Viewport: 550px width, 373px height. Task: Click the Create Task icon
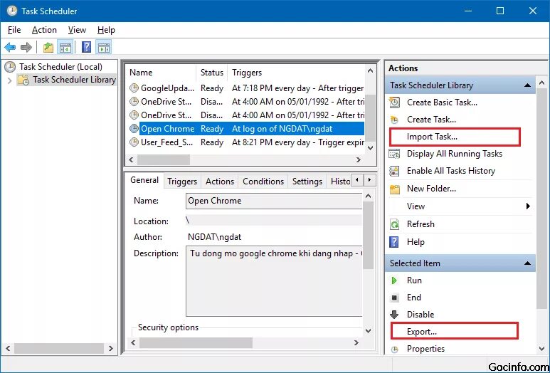(x=395, y=120)
